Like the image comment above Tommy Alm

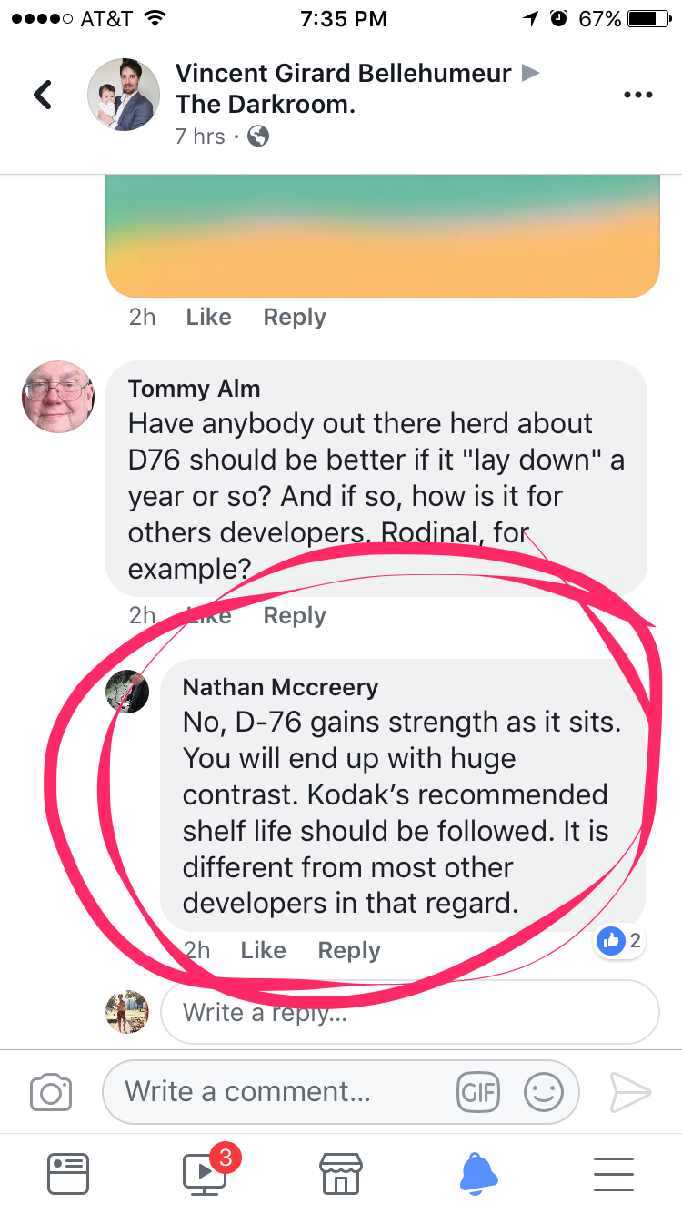point(208,317)
